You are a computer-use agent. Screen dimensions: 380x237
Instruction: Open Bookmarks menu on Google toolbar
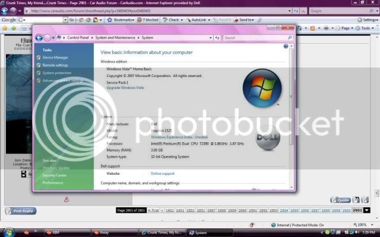(121, 20)
